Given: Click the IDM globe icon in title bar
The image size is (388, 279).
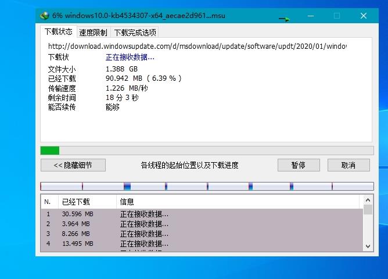Looking at the screenshot, I should tap(45, 16).
